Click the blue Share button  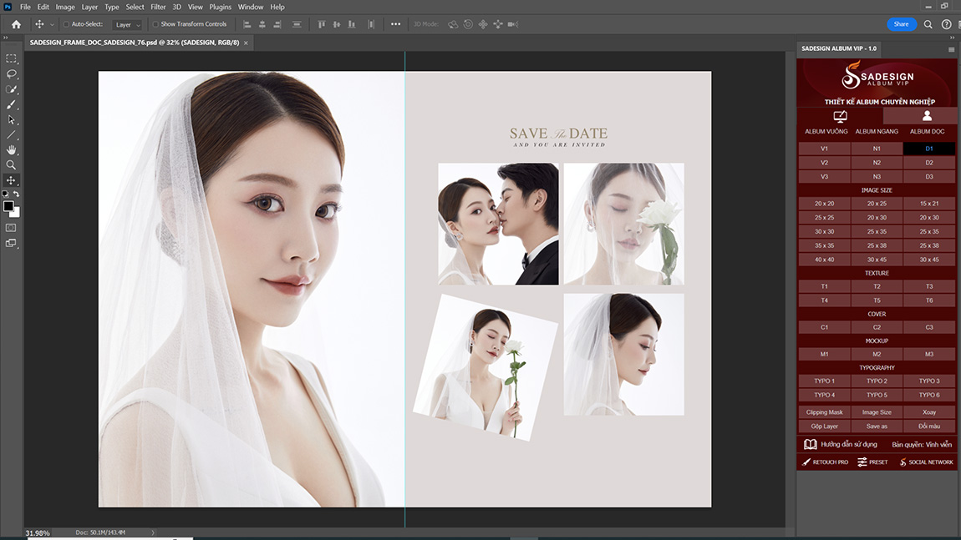tap(901, 24)
